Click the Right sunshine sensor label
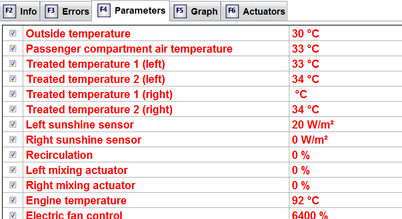Viewport: 402px width, 219px height. point(84,140)
